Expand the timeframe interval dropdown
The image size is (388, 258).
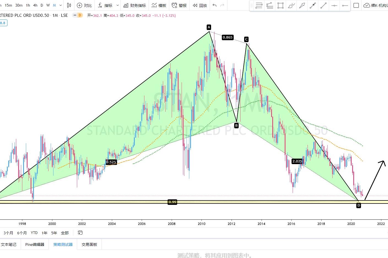point(61,5)
